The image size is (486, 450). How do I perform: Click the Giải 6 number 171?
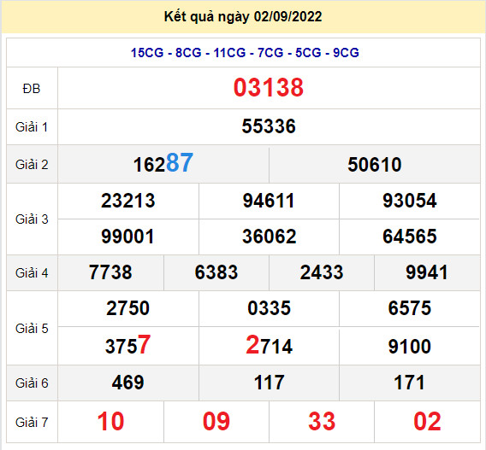pos(410,383)
